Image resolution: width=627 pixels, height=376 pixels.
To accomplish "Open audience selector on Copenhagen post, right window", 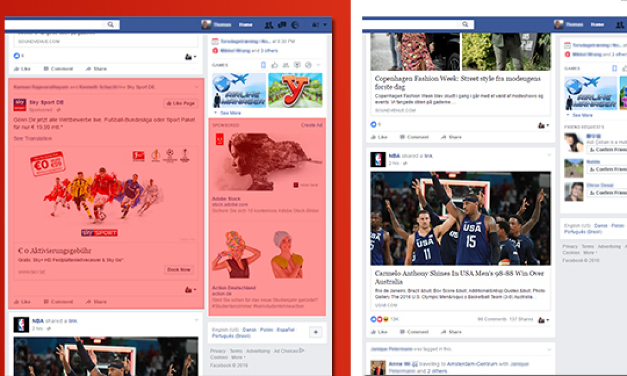I will [543, 125].
